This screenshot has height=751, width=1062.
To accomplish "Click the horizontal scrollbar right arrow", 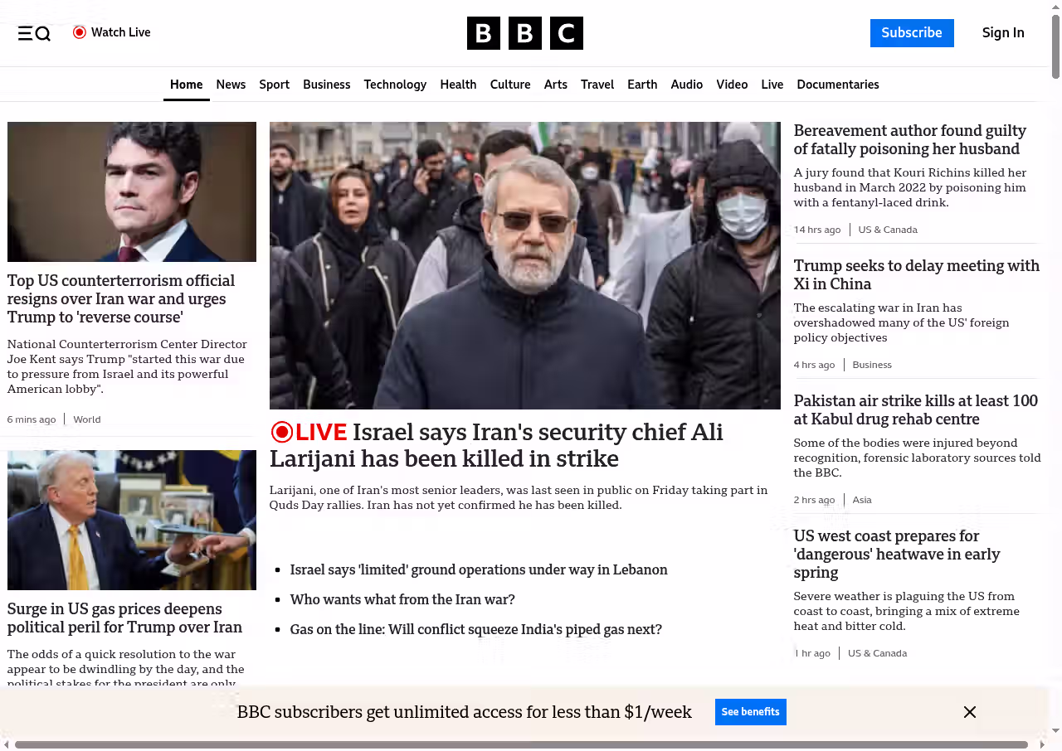I will pyautogui.click(x=1042, y=744).
